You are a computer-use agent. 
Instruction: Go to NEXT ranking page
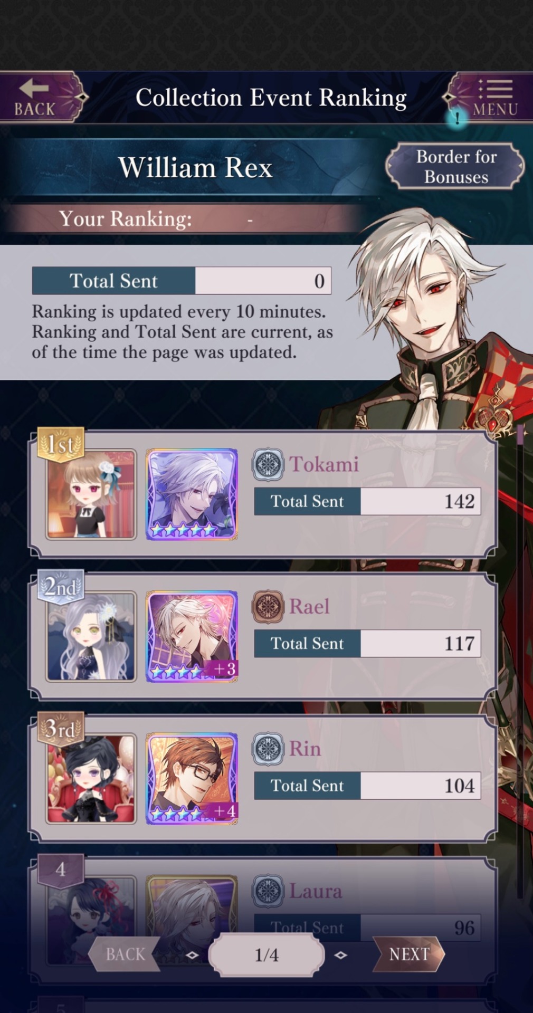[x=408, y=954]
